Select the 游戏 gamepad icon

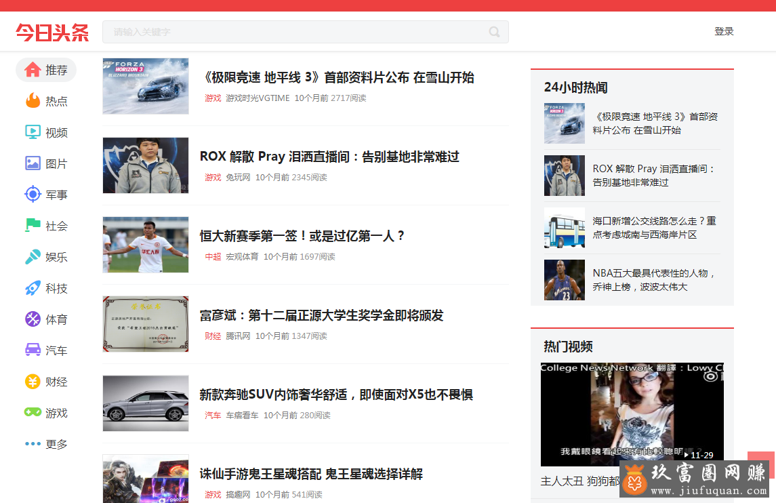33,412
